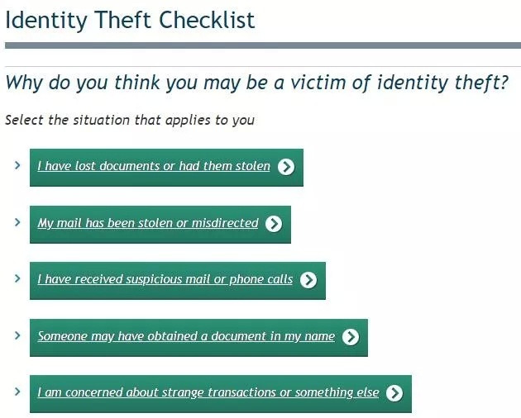
Task: Click bullet chevron left of suspicious mail option
Action: click(x=17, y=278)
